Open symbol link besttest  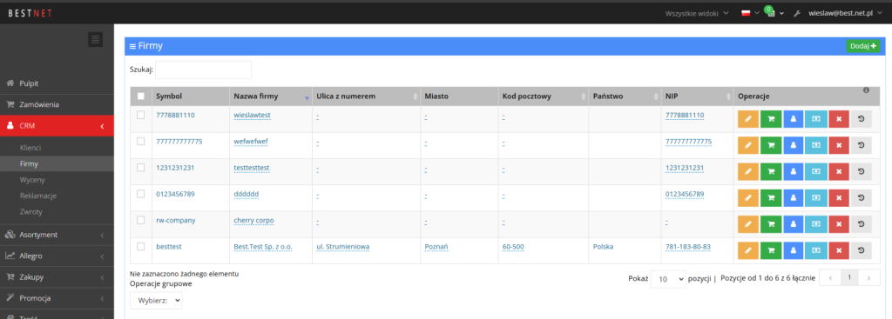pyautogui.click(x=169, y=246)
